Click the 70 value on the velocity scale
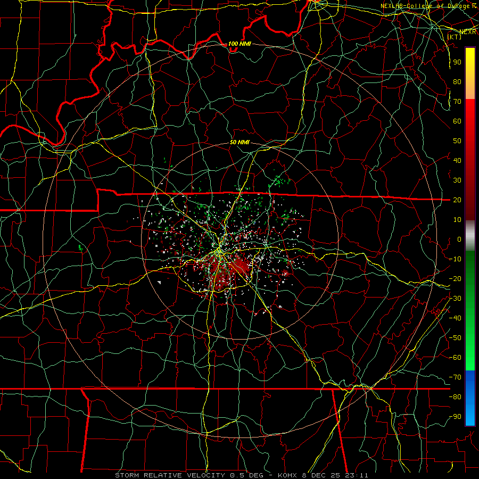Image resolution: width=479 pixels, height=479 pixels. point(457,102)
